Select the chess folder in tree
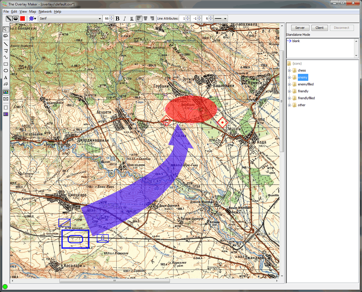This screenshot has height=292, width=362. click(302, 70)
